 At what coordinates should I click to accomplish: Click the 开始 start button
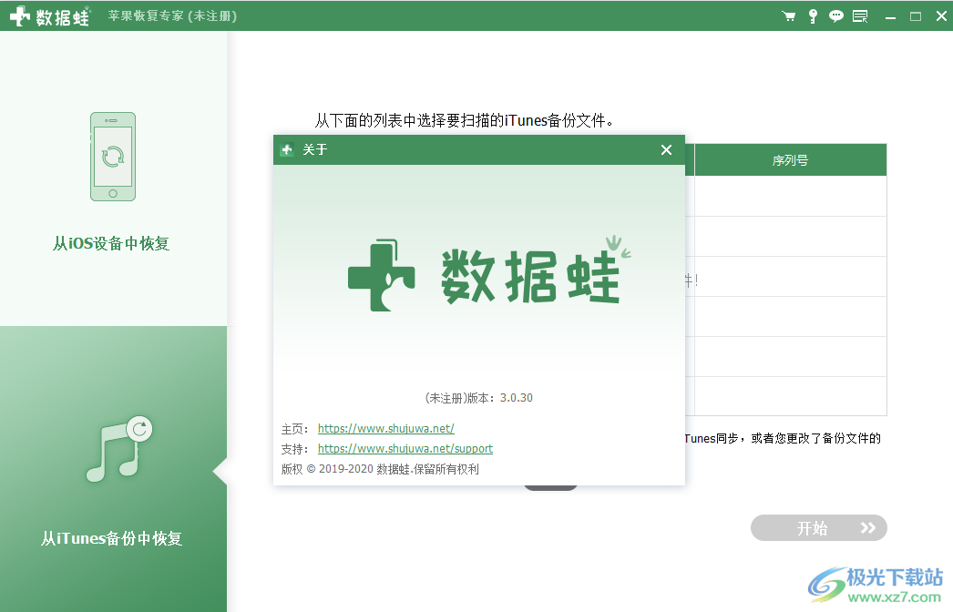[x=818, y=528]
